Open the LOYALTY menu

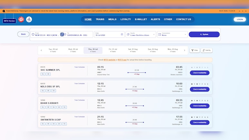pyautogui.click(x=126, y=19)
